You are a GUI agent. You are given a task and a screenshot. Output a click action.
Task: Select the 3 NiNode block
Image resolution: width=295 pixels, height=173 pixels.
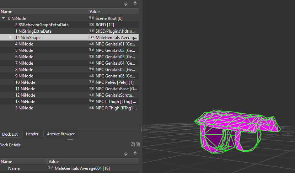click(24, 108)
